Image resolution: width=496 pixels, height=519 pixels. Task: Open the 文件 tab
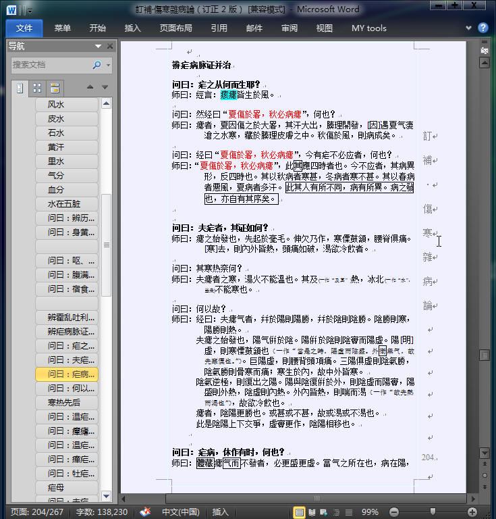point(24,28)
